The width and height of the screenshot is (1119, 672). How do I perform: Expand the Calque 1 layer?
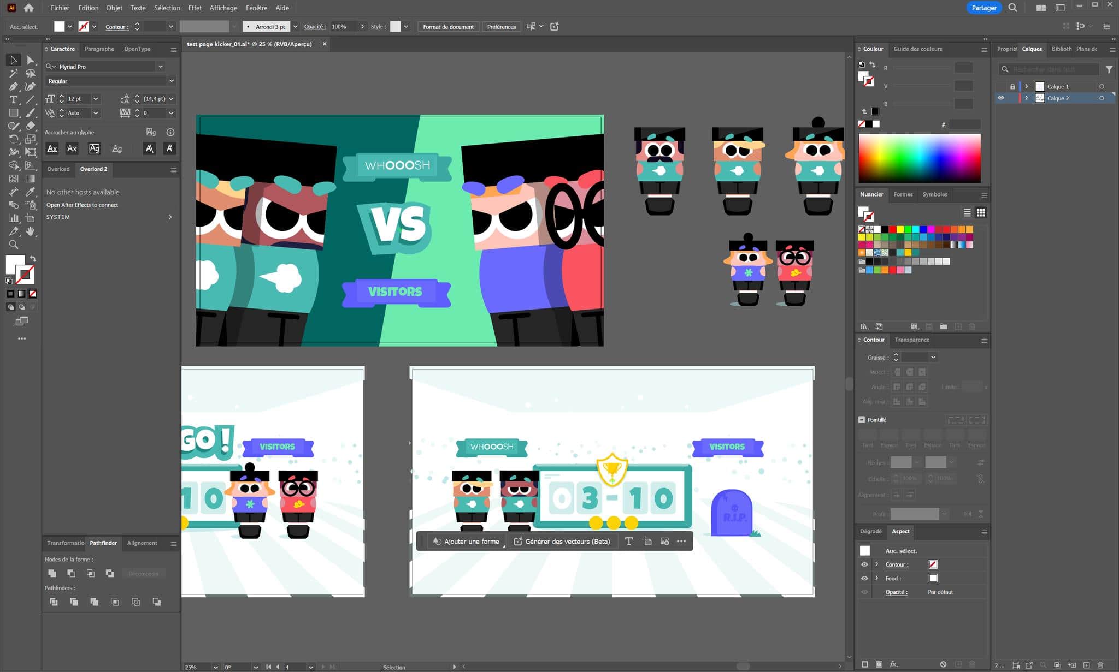coord(1026,86)
